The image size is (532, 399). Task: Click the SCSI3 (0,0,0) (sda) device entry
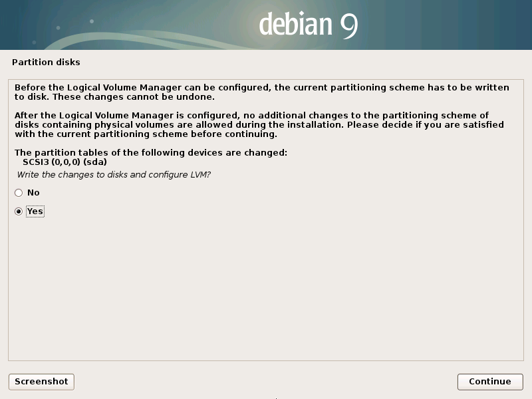[x=65, y=162]
